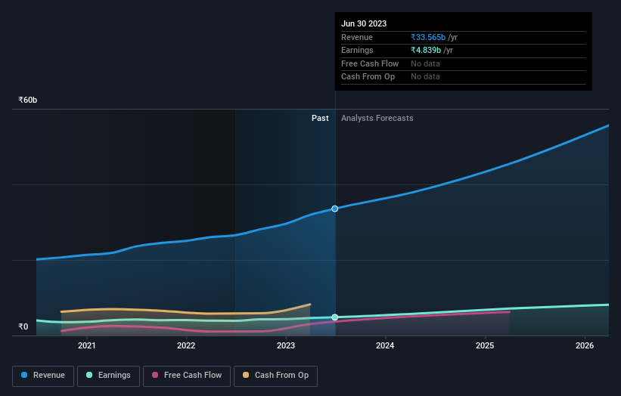Click the teal Earnings legend dot
Image resolution: width=621 pixels, height=396 pixels.
89,375
